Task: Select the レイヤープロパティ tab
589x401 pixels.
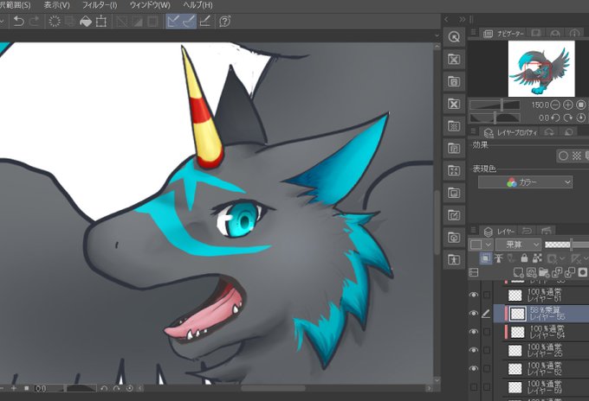Action: pos(512,133)
